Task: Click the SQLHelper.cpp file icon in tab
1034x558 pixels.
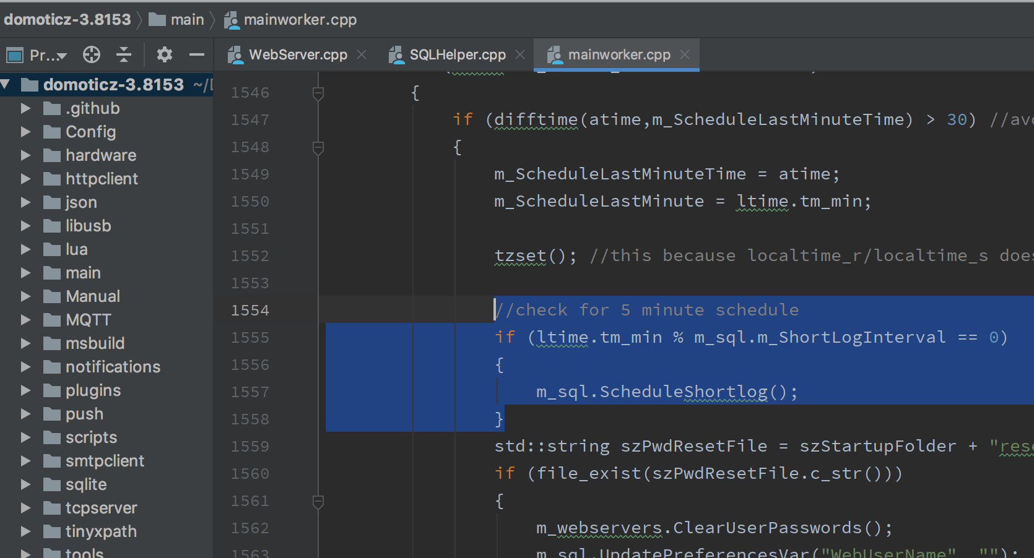Action: [x=396, y=55]
